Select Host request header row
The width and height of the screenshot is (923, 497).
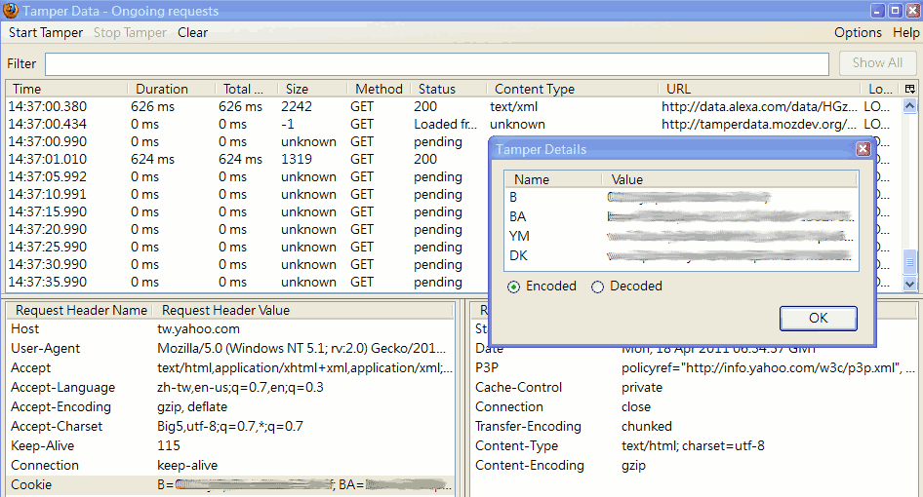230,329
